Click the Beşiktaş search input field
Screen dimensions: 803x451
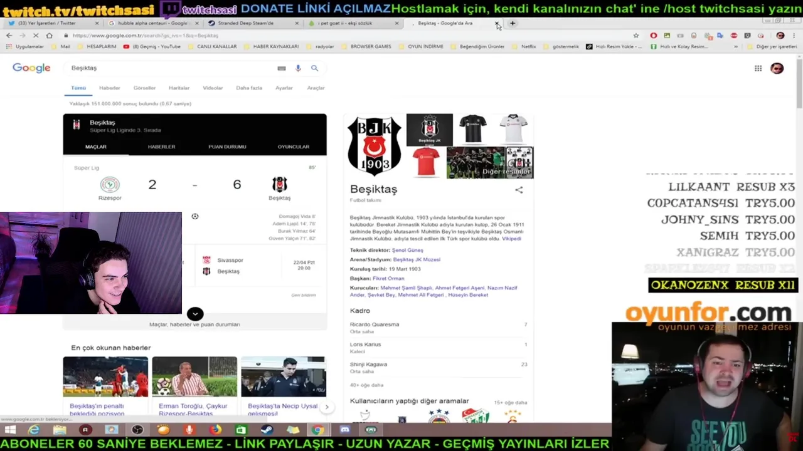tap(173, 68)
